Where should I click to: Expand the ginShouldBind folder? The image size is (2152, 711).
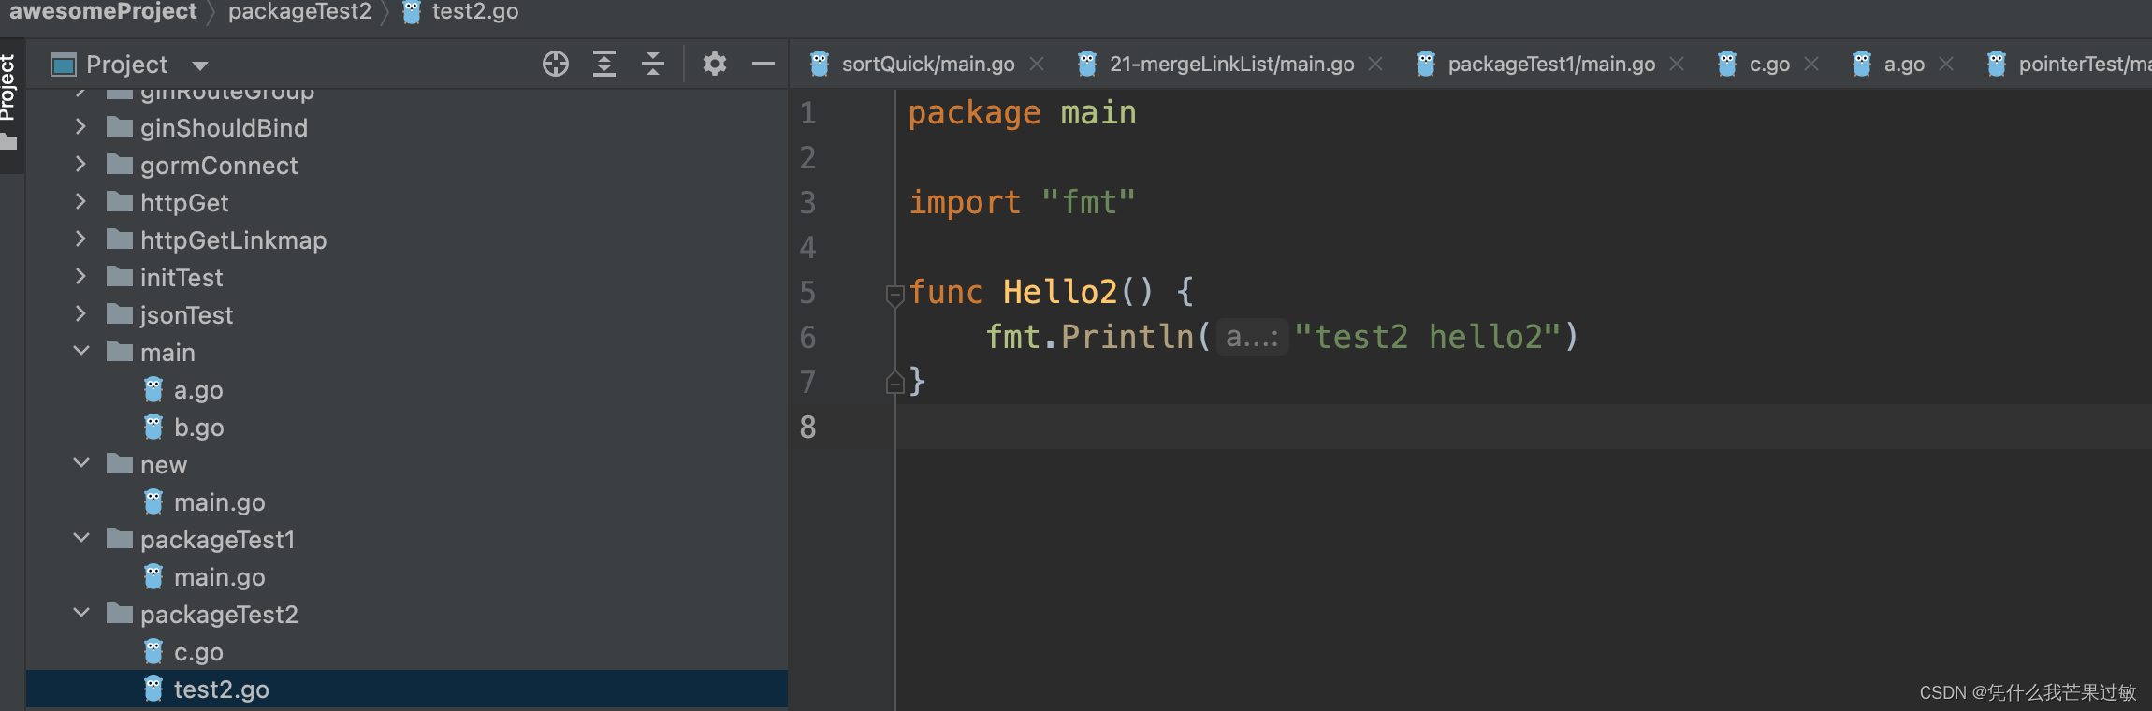click(x=80, y=127)
